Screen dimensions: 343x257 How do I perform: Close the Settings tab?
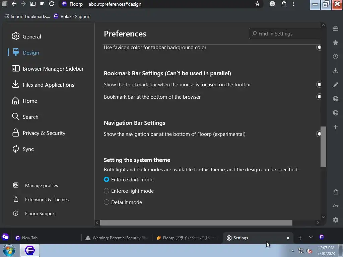pos(288,238)
